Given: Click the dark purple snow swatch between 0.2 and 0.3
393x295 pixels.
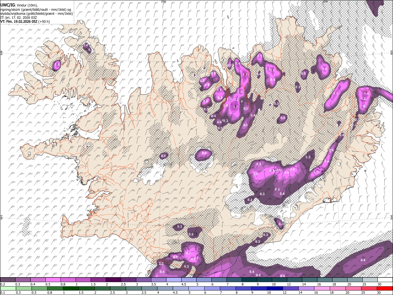Looking at the screenshot, I should tap(8, 280).
